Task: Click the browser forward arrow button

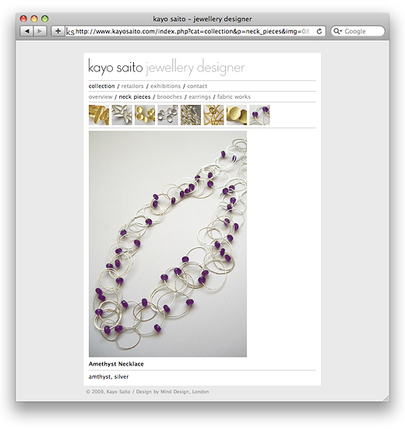Action: 40,31
